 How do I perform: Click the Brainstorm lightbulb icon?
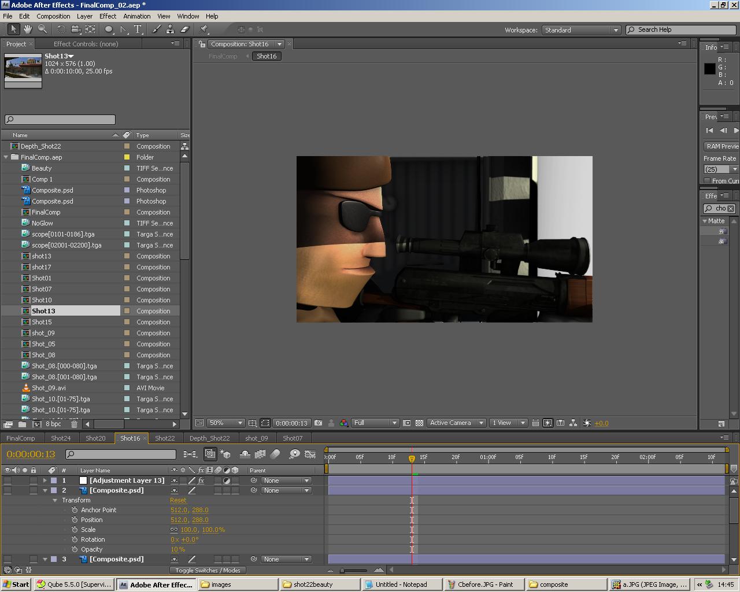294,454
